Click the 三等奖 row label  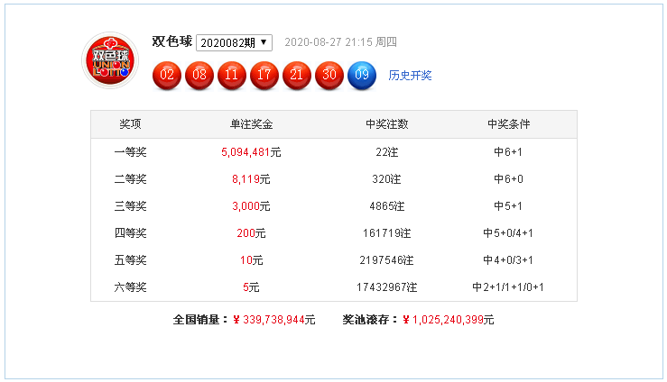pos(130,206)
